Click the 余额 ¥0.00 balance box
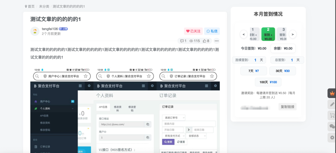The height and width of the screenshot is (153, 336). (283, 48)
